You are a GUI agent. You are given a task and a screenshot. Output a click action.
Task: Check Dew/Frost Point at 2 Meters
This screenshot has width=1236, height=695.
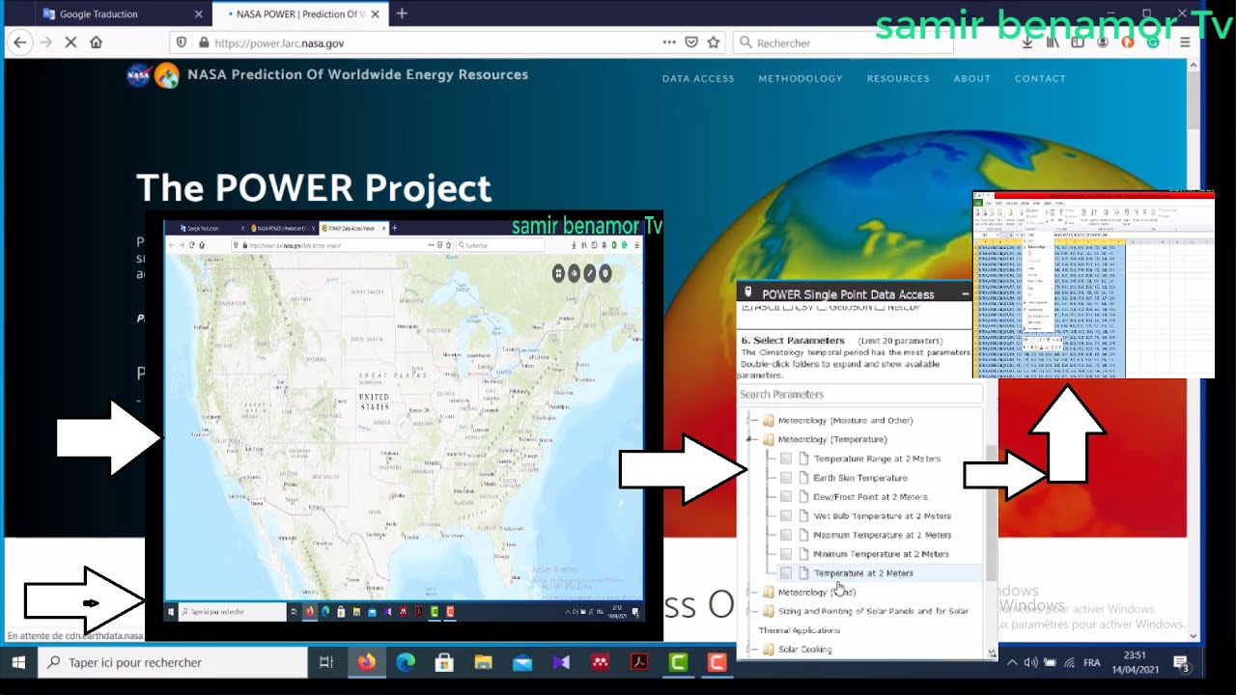coord(786,497)
